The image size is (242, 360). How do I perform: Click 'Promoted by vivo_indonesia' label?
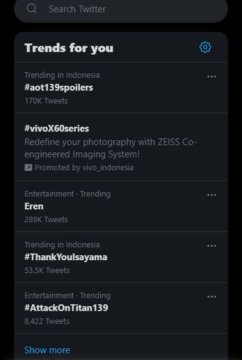click(84, 168)
